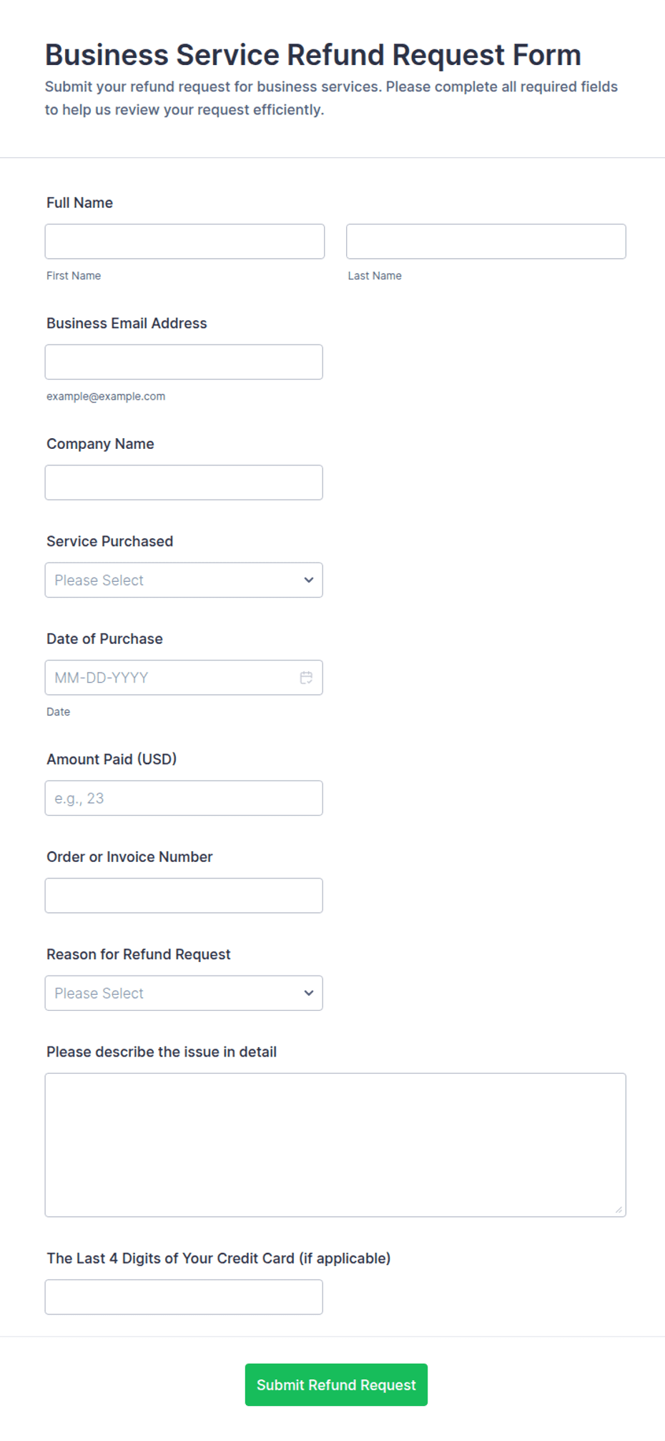Click the Amount Paid (USD) label
665x1441 pixels.
[x=112, y=759]
